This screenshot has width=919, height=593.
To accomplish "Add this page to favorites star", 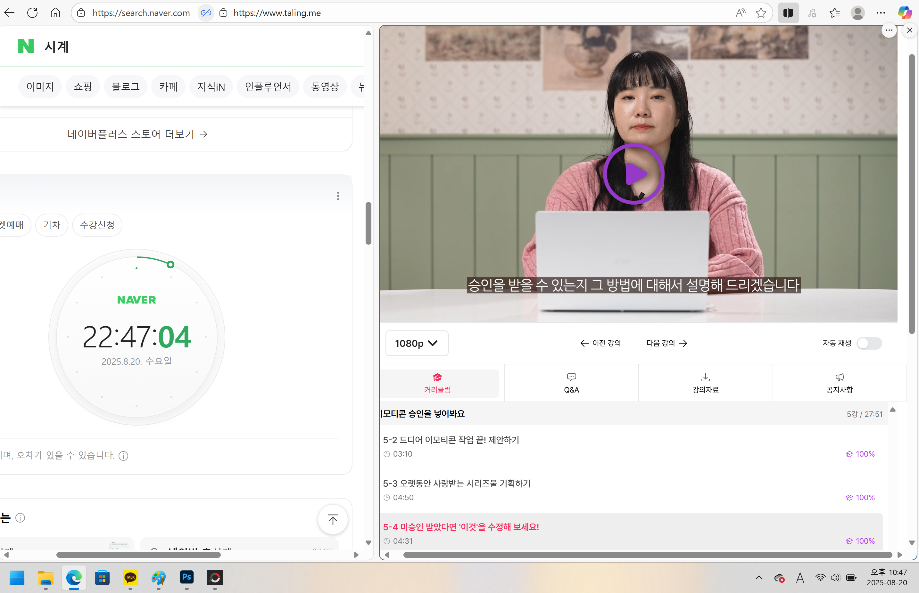I will 761,13.
